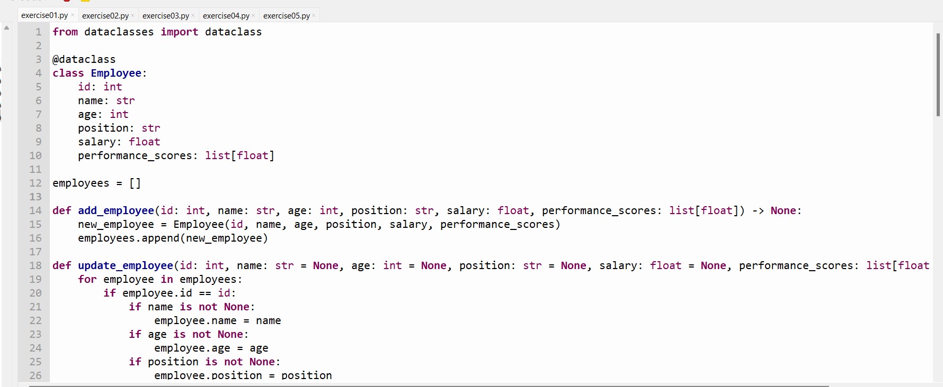Close the exercise04.py tab
This screenshot has width=943, height=387.
pyautogui.click(x=253, y=15)
